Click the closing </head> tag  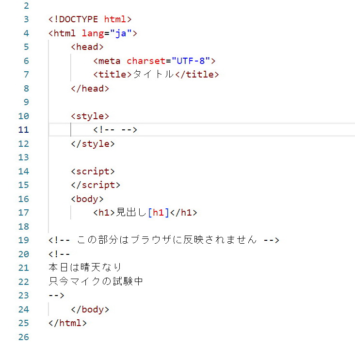click(90, 89)
